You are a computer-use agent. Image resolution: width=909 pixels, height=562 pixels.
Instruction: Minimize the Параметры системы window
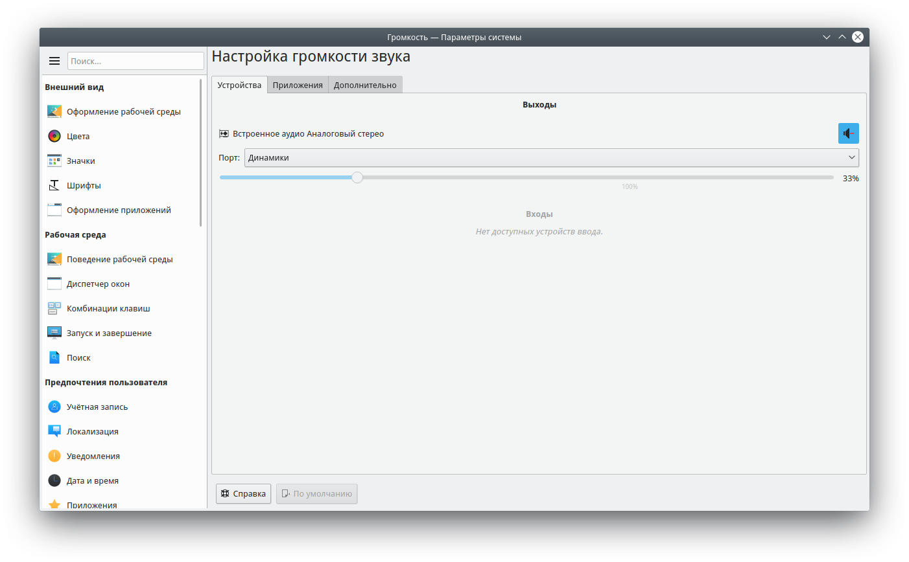click(x=827, y=37)
